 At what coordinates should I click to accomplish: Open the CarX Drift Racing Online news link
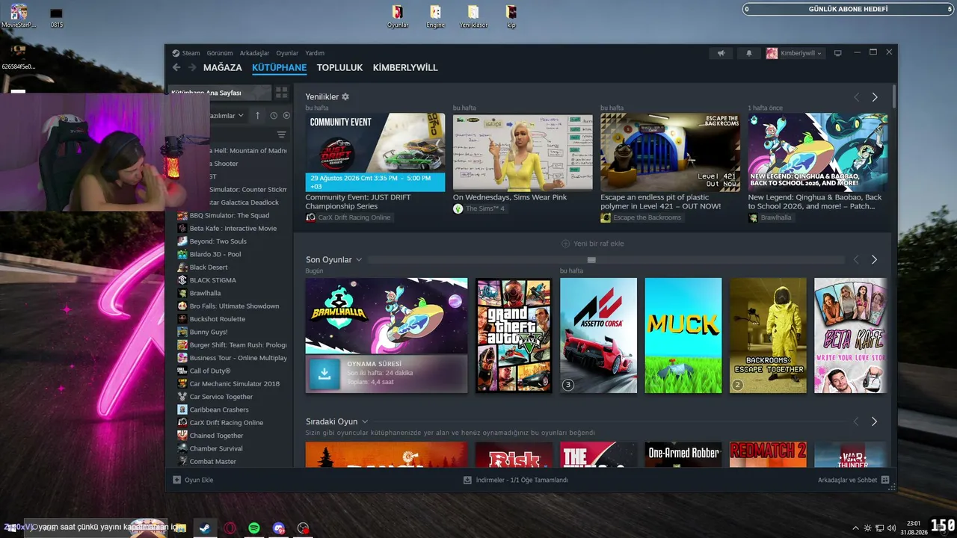pos(350,217)
